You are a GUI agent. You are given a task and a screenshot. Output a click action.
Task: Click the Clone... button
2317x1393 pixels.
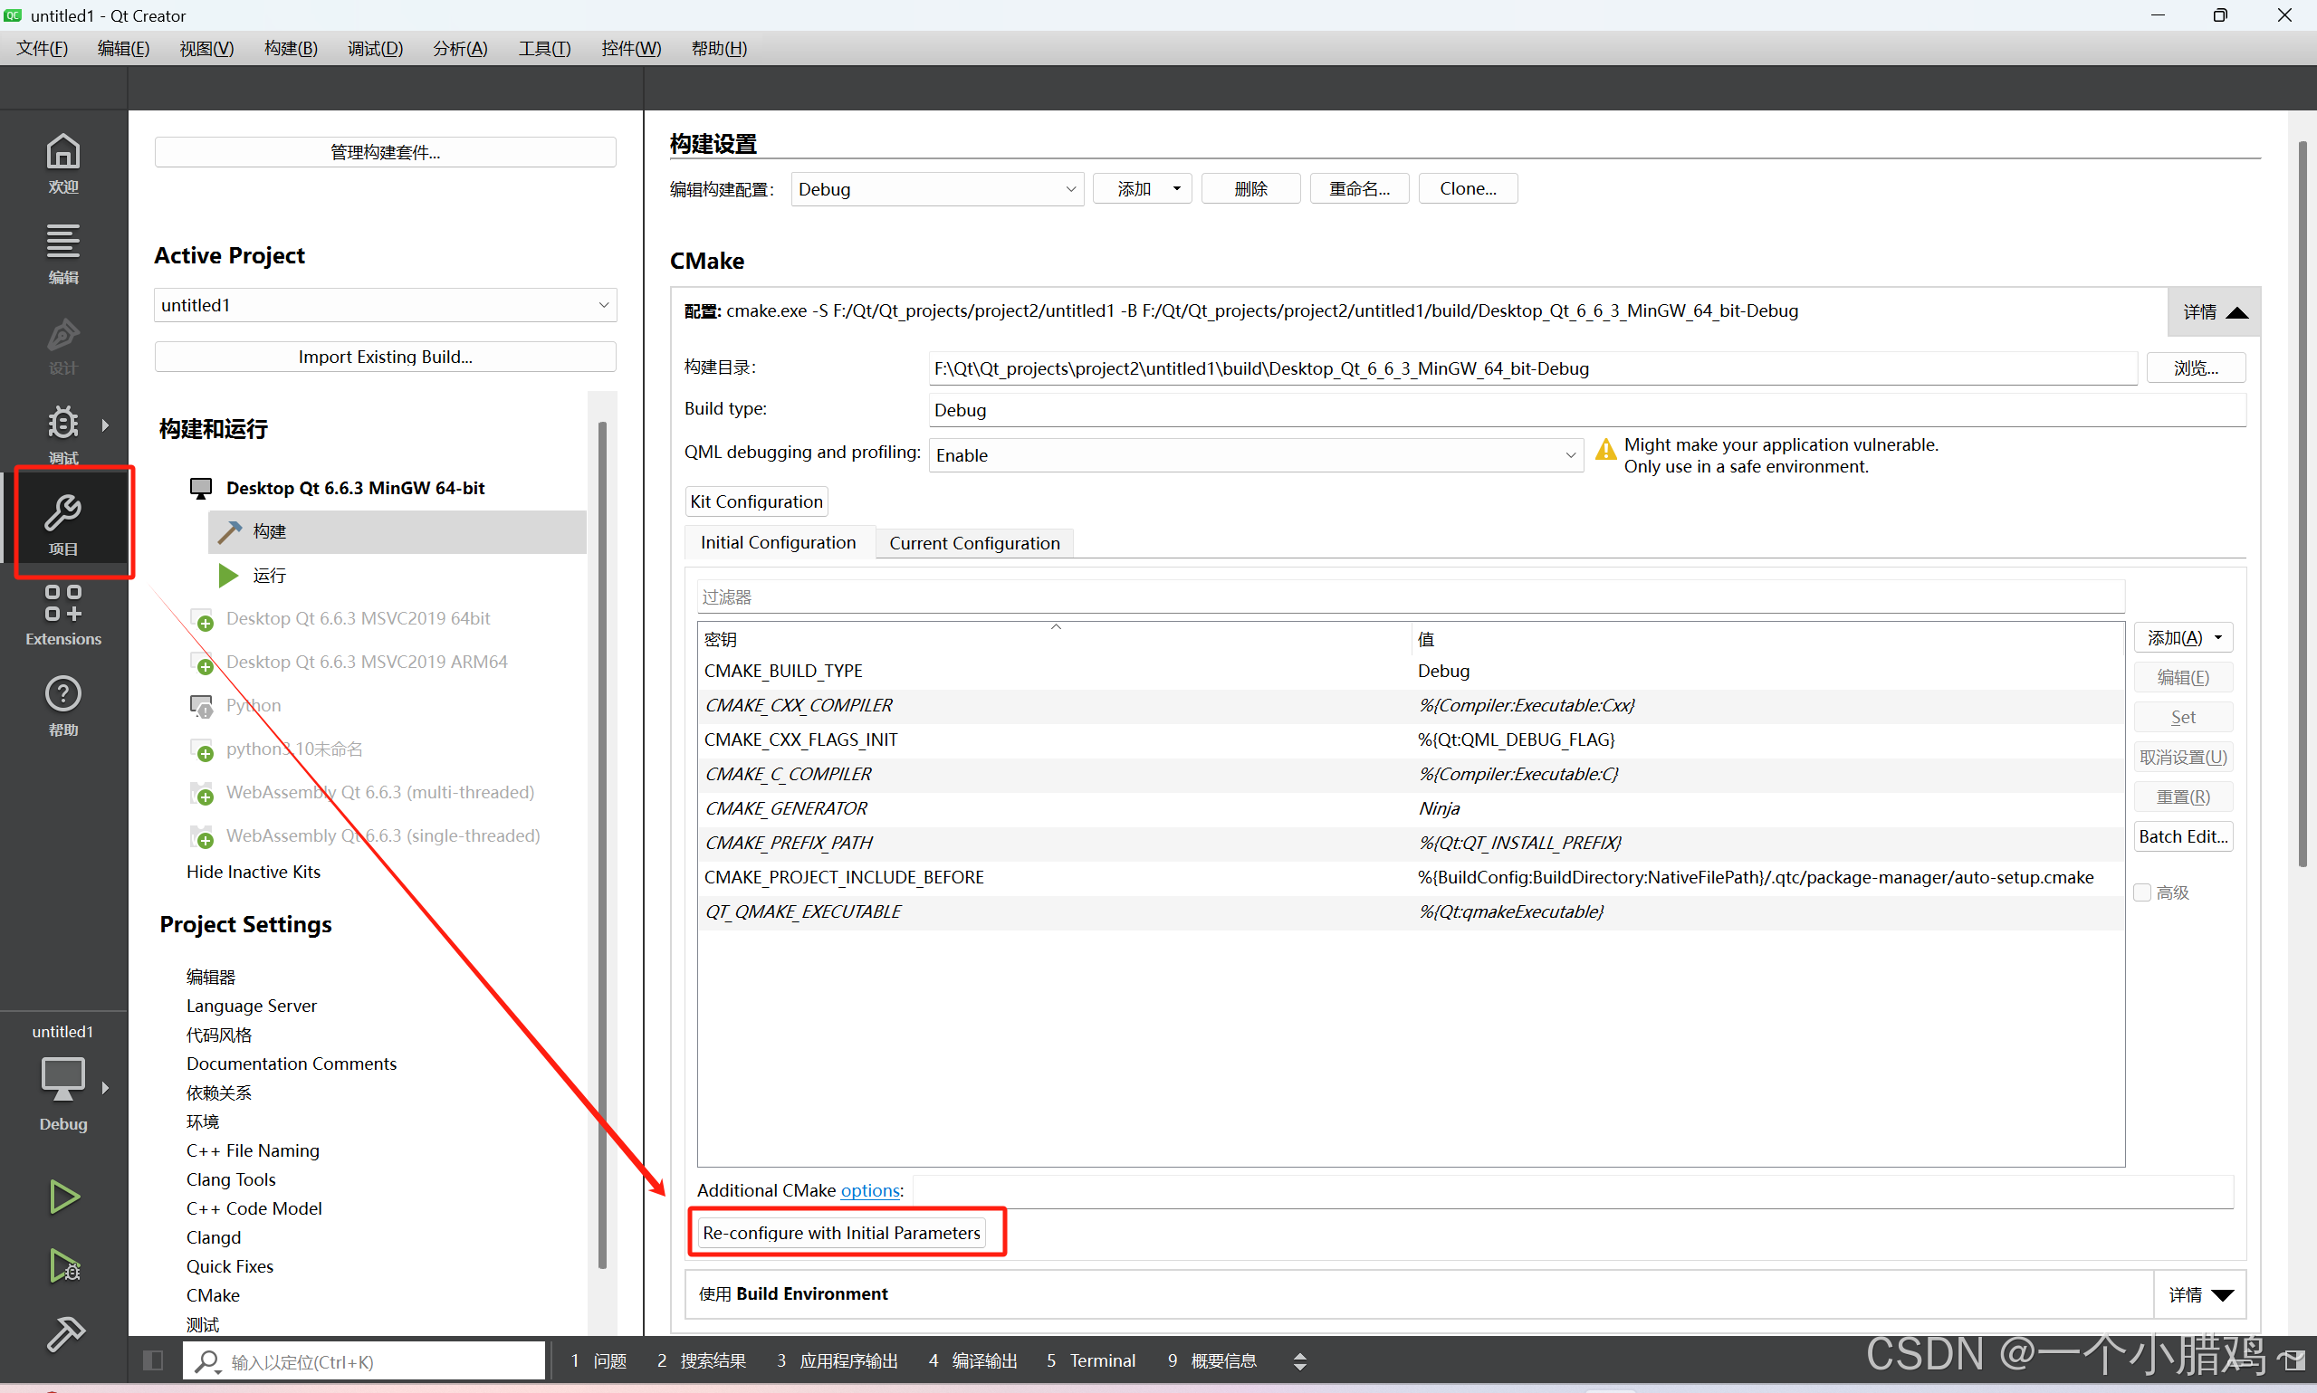(1468, 188)
